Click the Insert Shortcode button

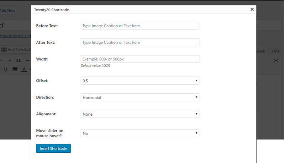pos(53,148)
